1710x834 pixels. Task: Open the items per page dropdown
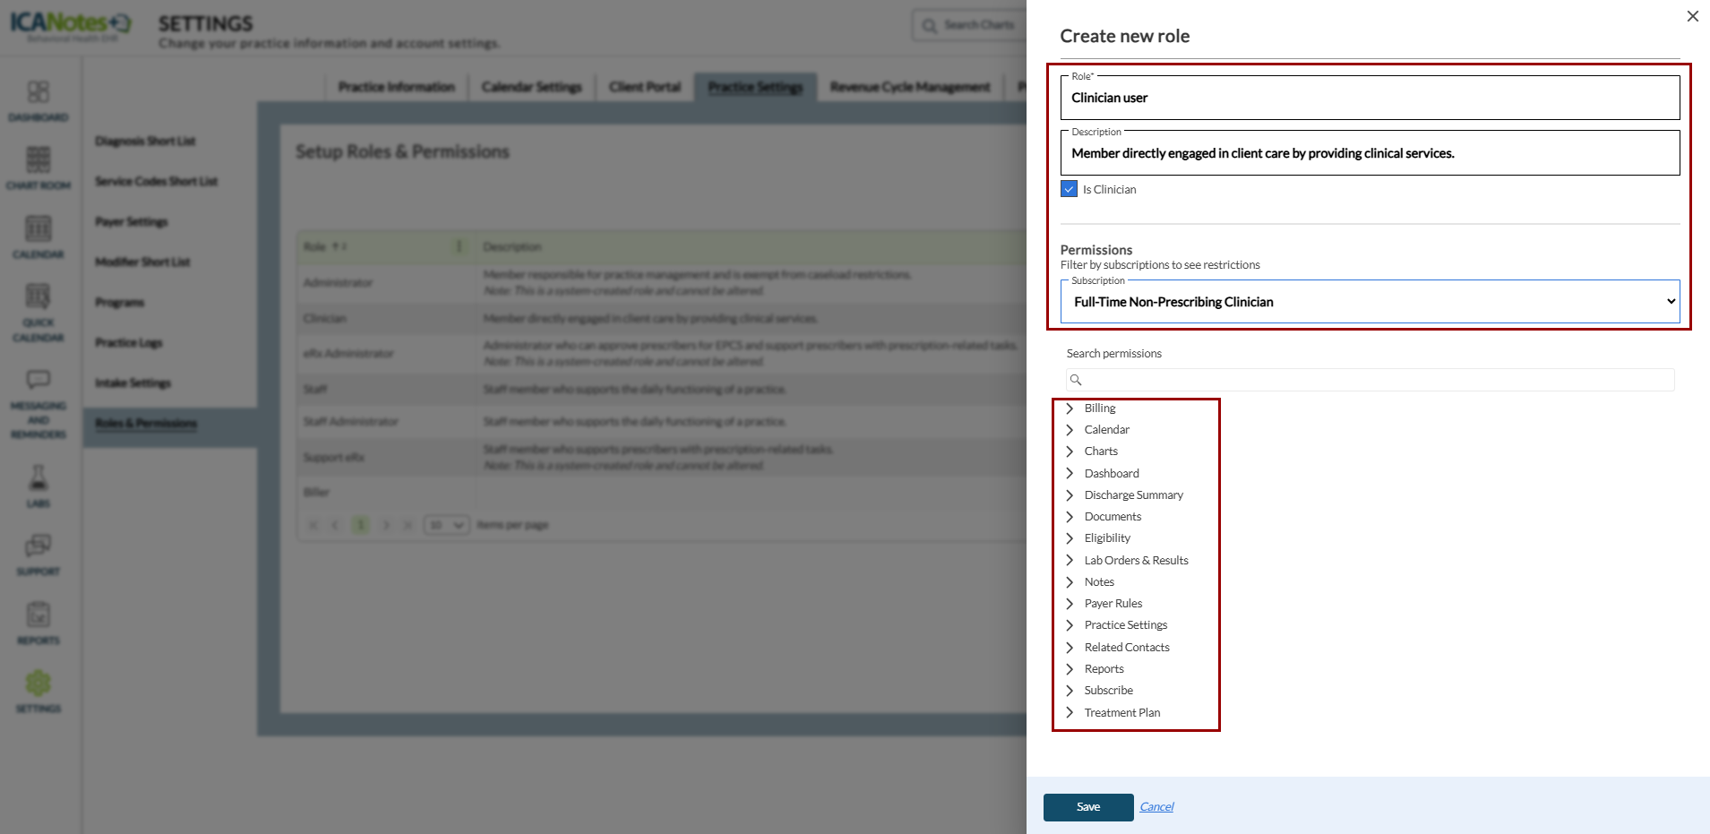447,525
